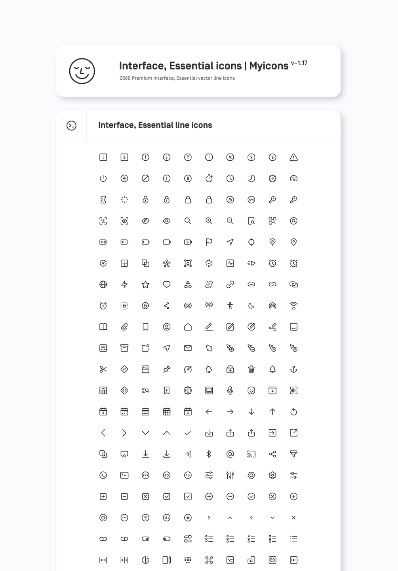Select the hourglass icon
Screen dimensions: 398x571
(103, 200)
